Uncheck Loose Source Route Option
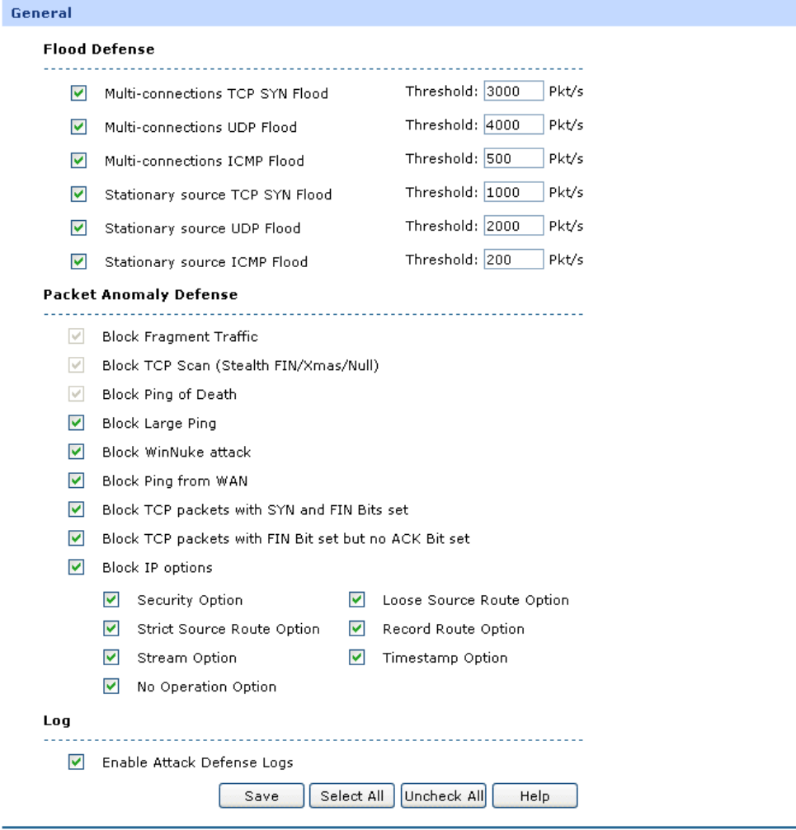Image resolution: width=796 pixels, height=830 pixels. coord(356,600)
